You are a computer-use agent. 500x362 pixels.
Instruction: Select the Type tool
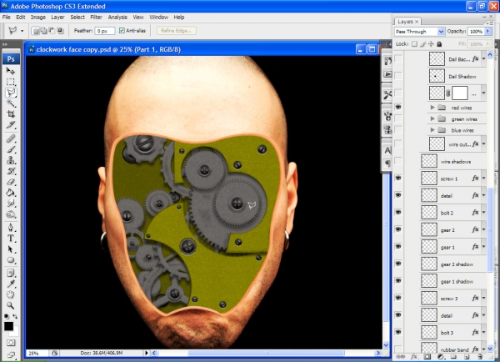11,239
